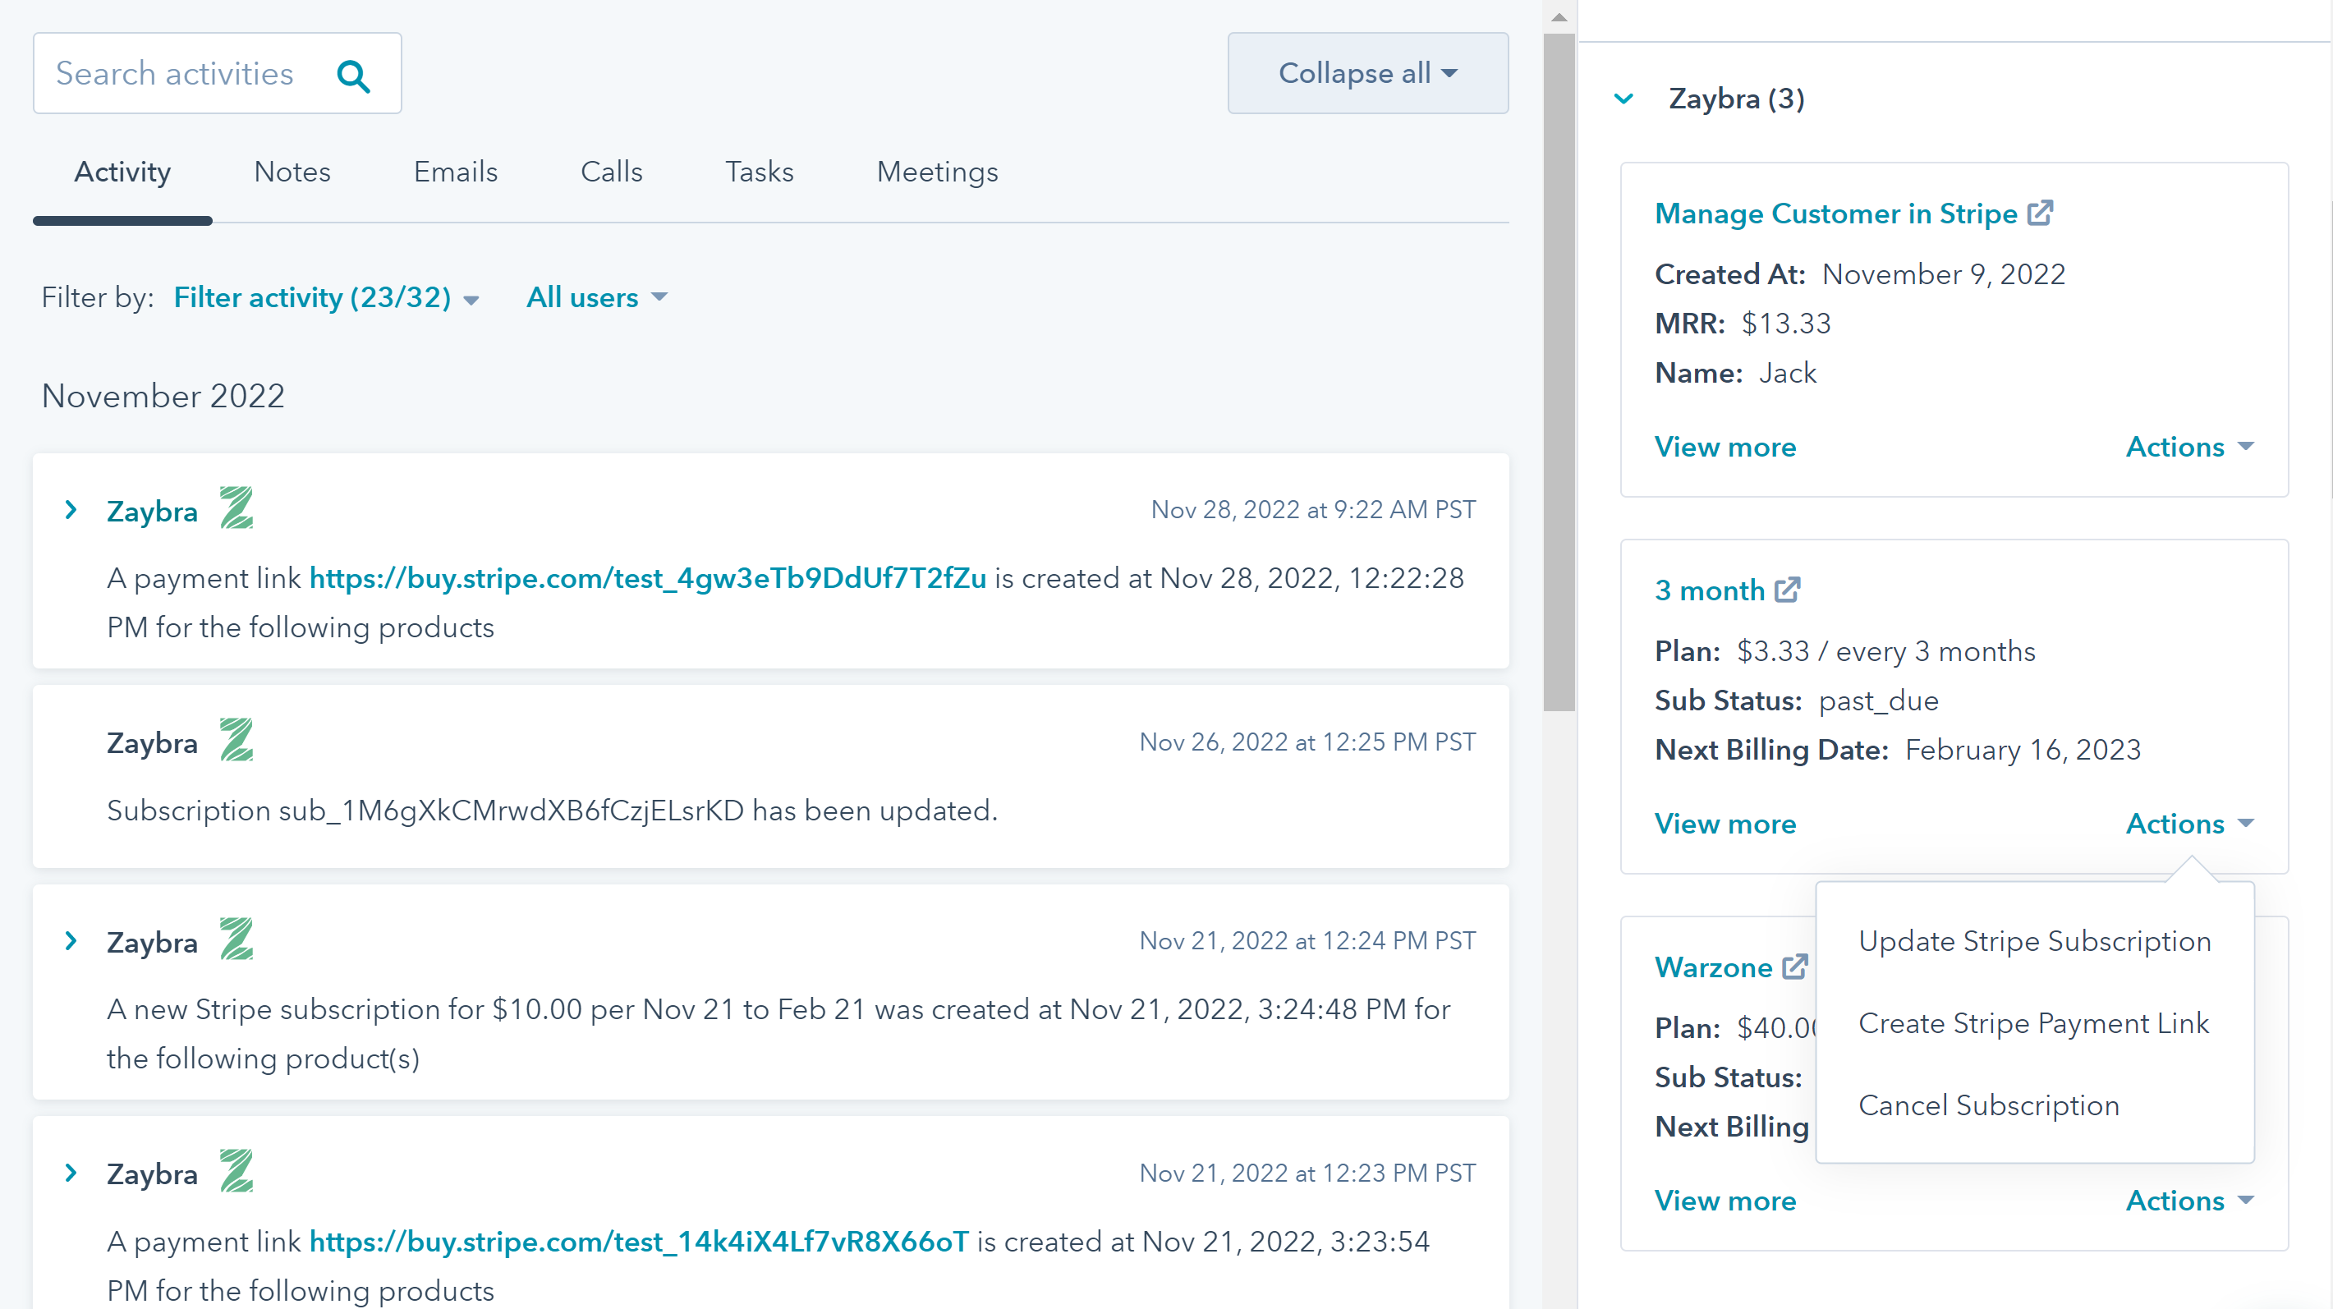Open the buy.stripe.com payment link from Nov 28
Image resolution: width=2333 pixels, height=1309 pixels.
[x=648, y=578]
